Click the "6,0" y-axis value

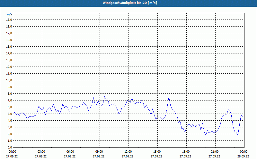(10, 107)
